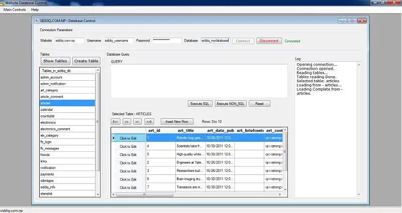Image resolution: width=402 pixels, height=213 pixels.
Task: Click the Create Table button
Action: coord(86,61)
